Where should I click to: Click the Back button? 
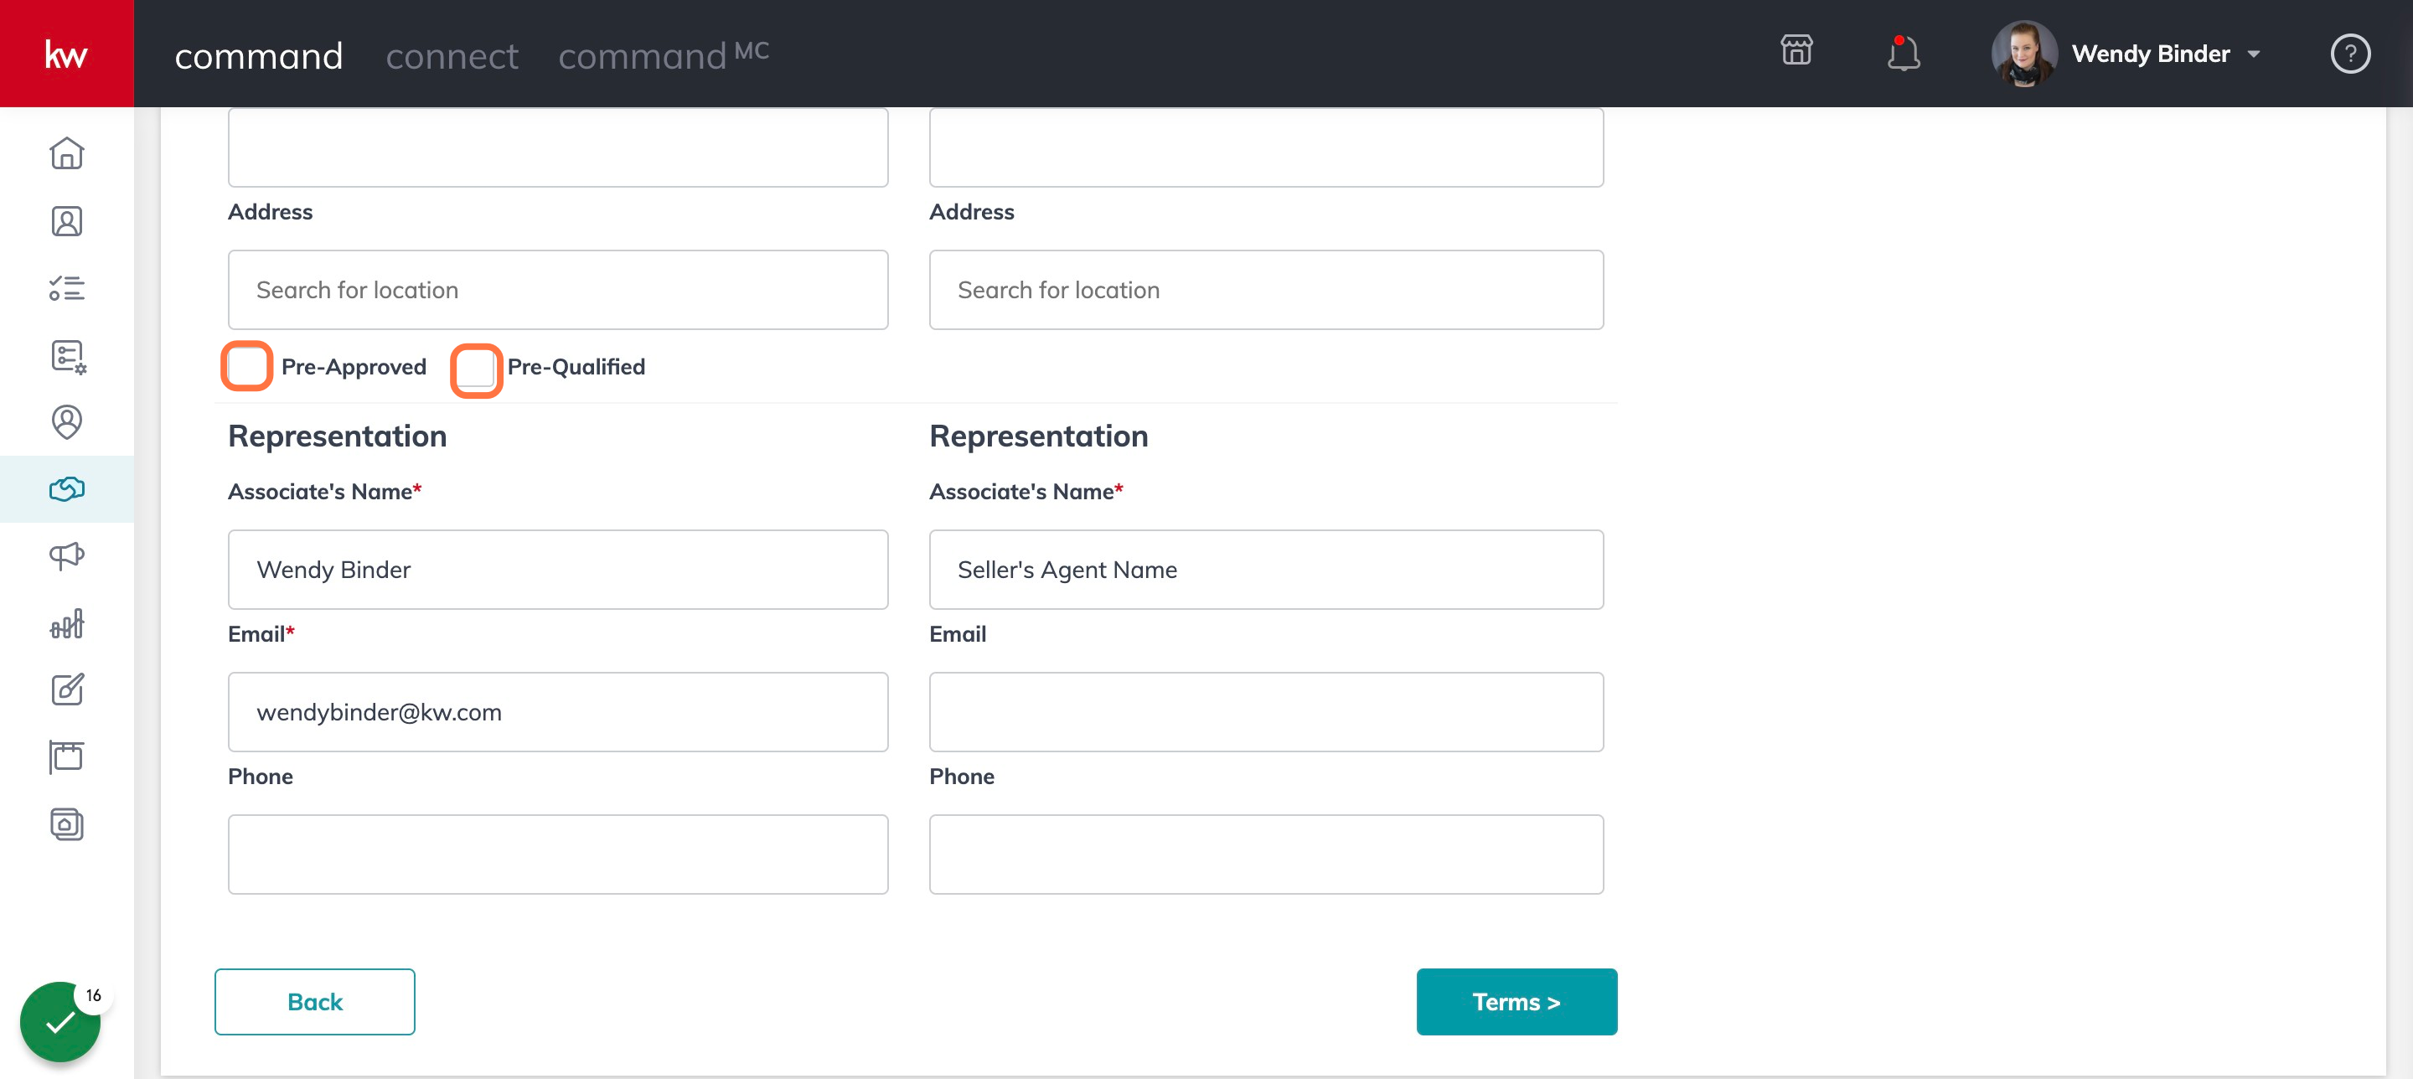tap(315, 1001)
